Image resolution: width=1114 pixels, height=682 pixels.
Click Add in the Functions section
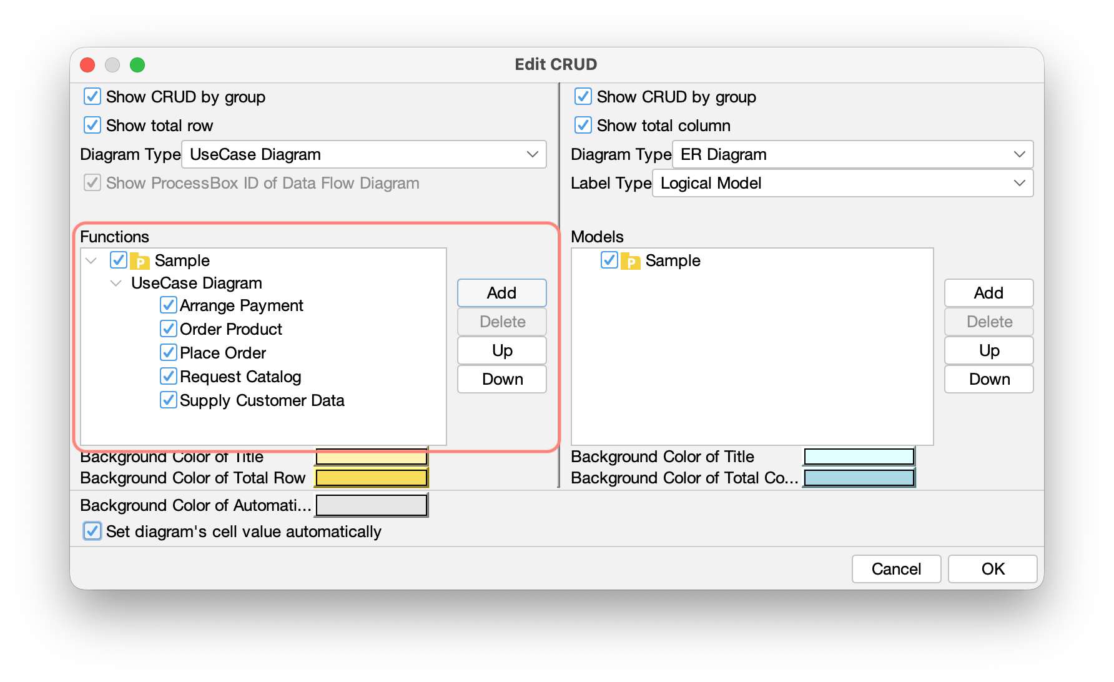pos(501,292)
